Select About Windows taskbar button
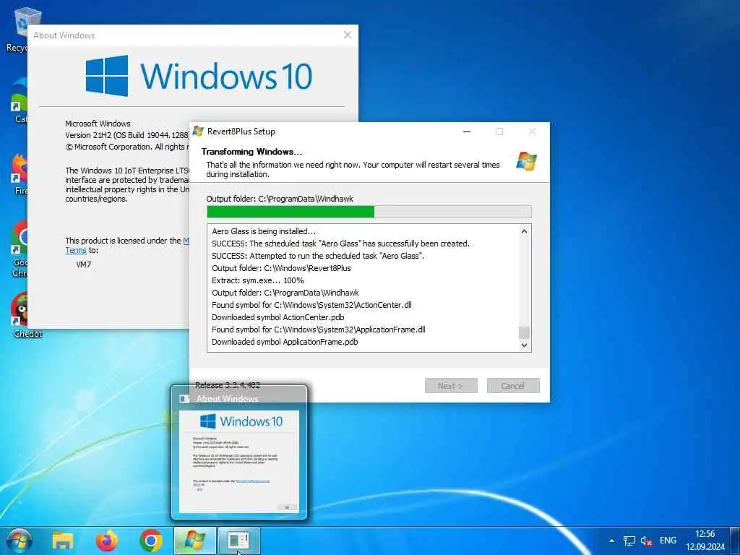The width and height of the screenshot is (740, 555). [x=238, y=541]
